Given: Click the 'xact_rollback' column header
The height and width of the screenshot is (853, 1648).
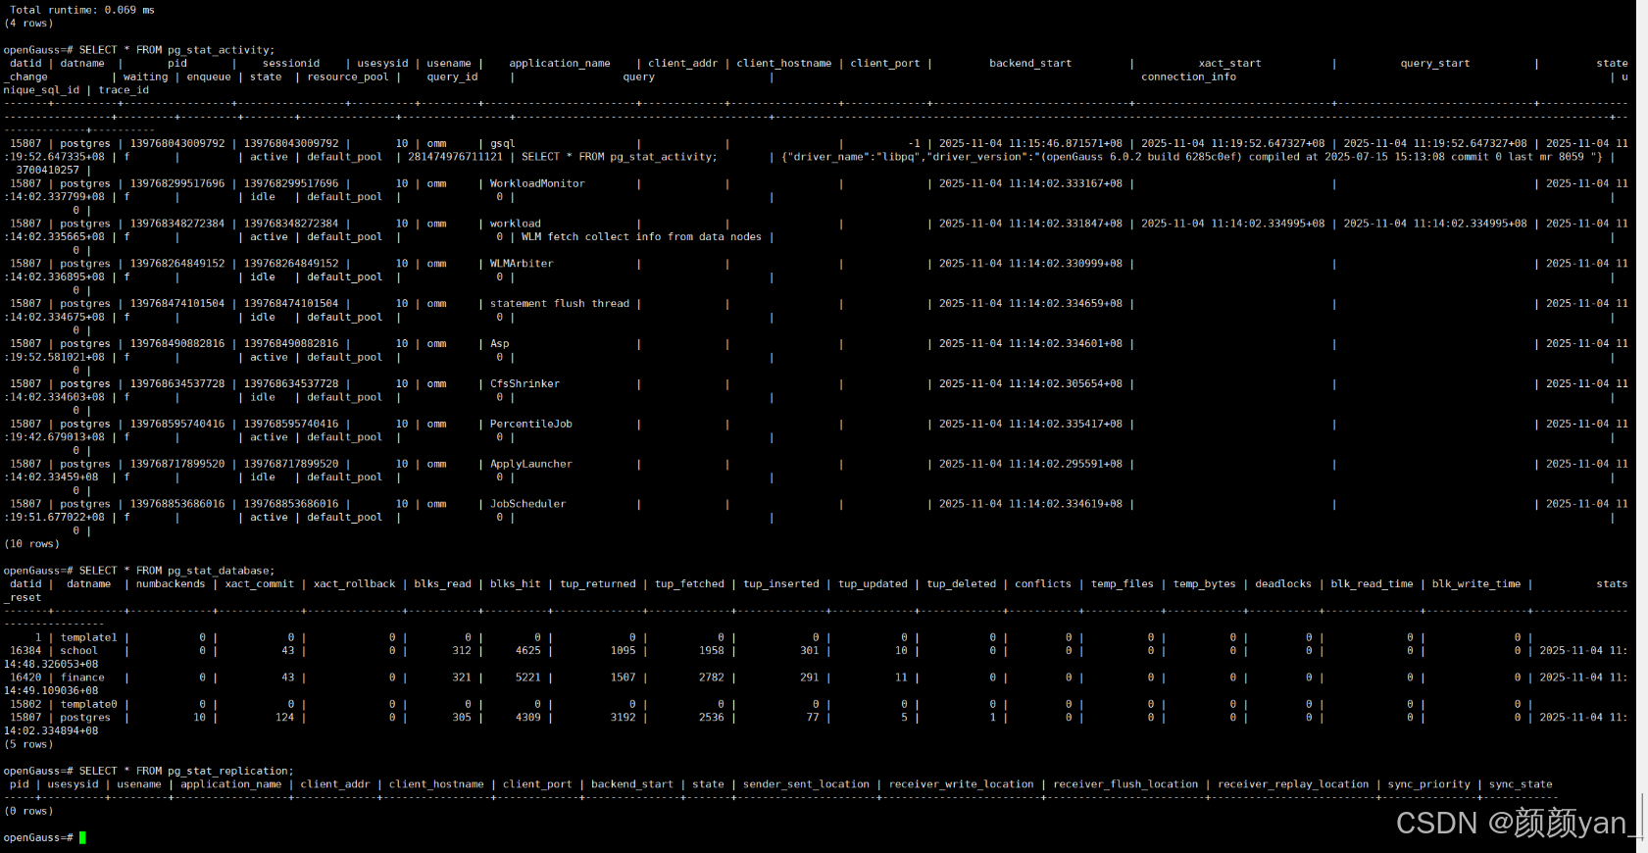Looking at the screenshot, I should point(355,584).
